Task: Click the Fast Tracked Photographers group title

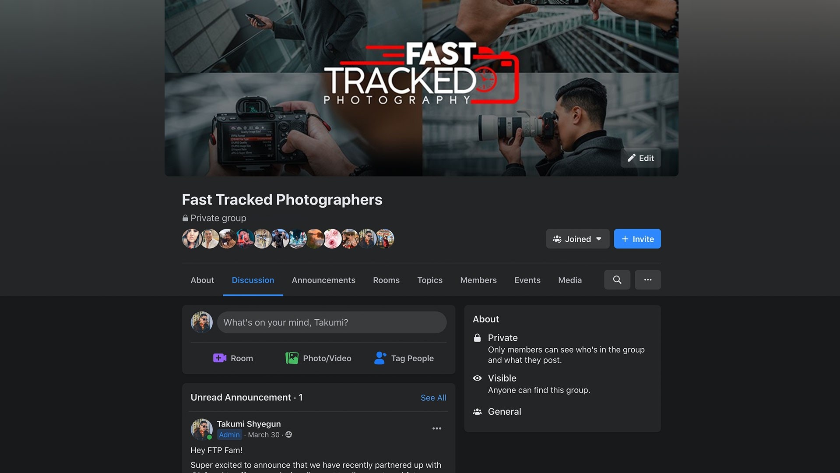Action: pyautogui.click(x=282, y=200)
